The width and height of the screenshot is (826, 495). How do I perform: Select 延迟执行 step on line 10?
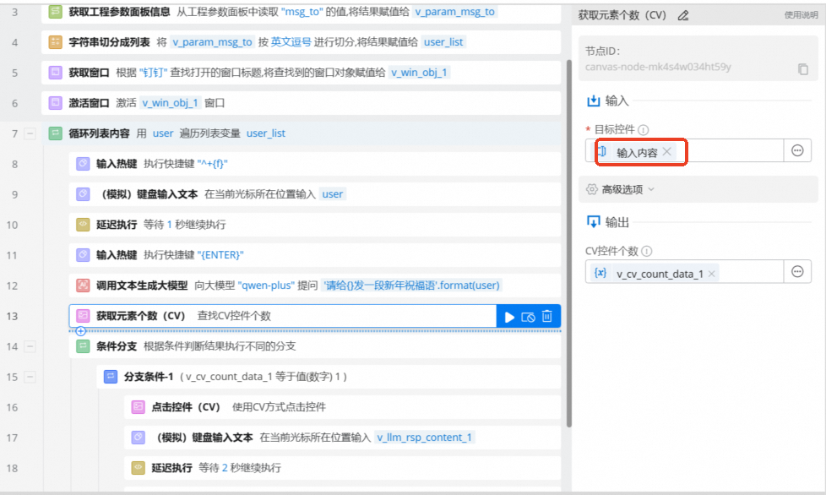(x=314, y=225)
